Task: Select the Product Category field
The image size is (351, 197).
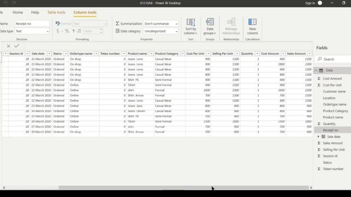Action: pos(335,111)
